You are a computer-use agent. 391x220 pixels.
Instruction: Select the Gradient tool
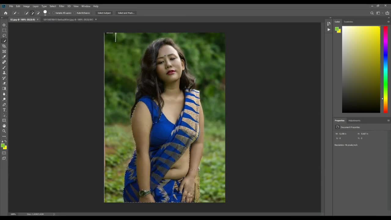4,89
